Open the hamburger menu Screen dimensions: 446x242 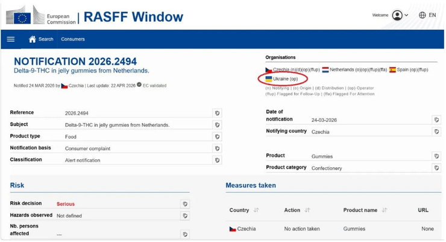[x=10, y=39]
